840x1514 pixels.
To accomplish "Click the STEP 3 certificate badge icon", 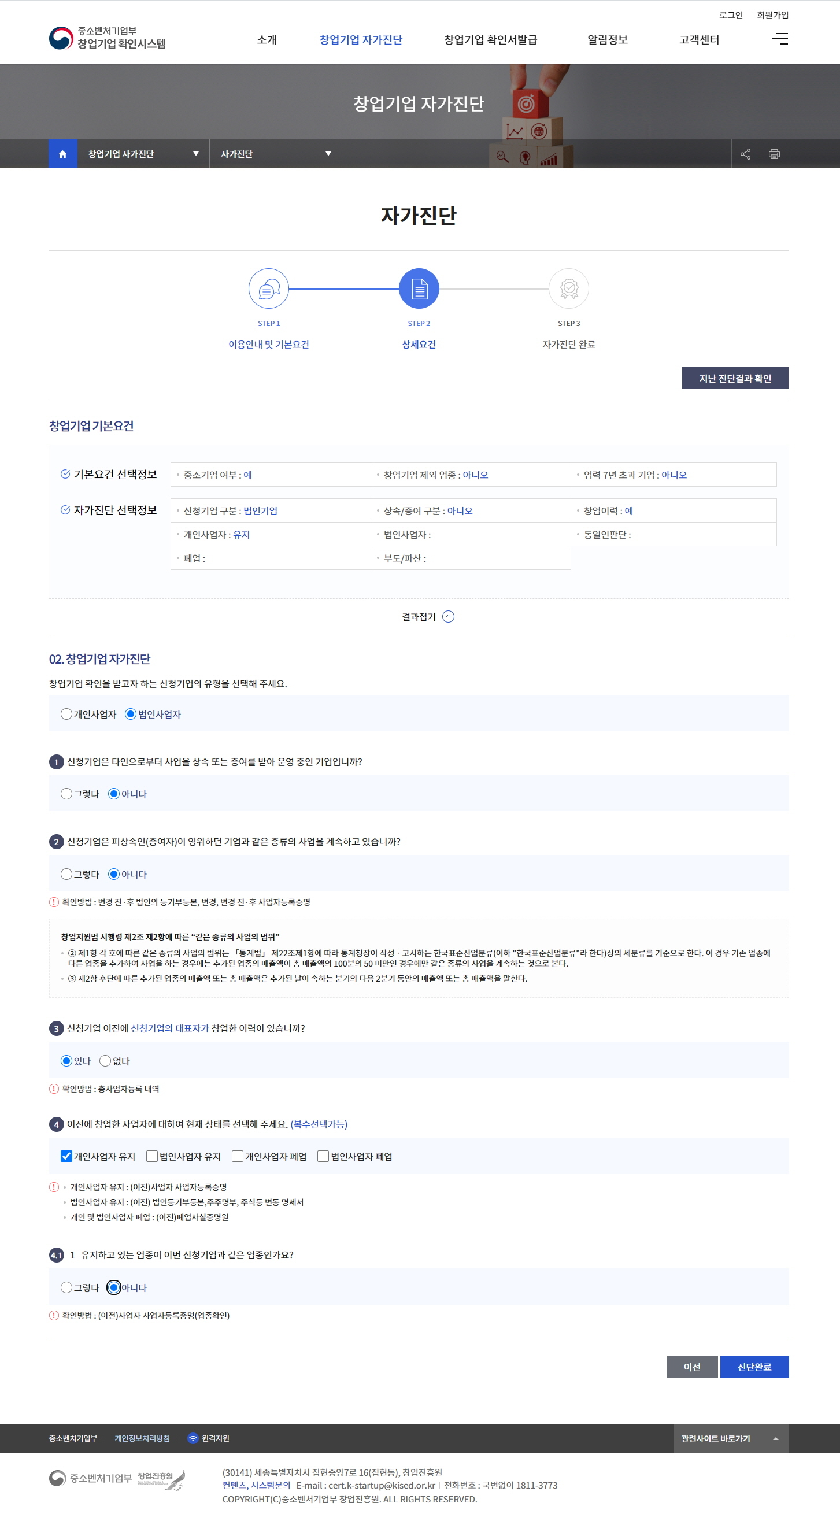I will click(569, 288).
